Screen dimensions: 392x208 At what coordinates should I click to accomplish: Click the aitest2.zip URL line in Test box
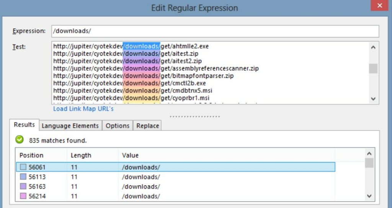pos(127,61)
